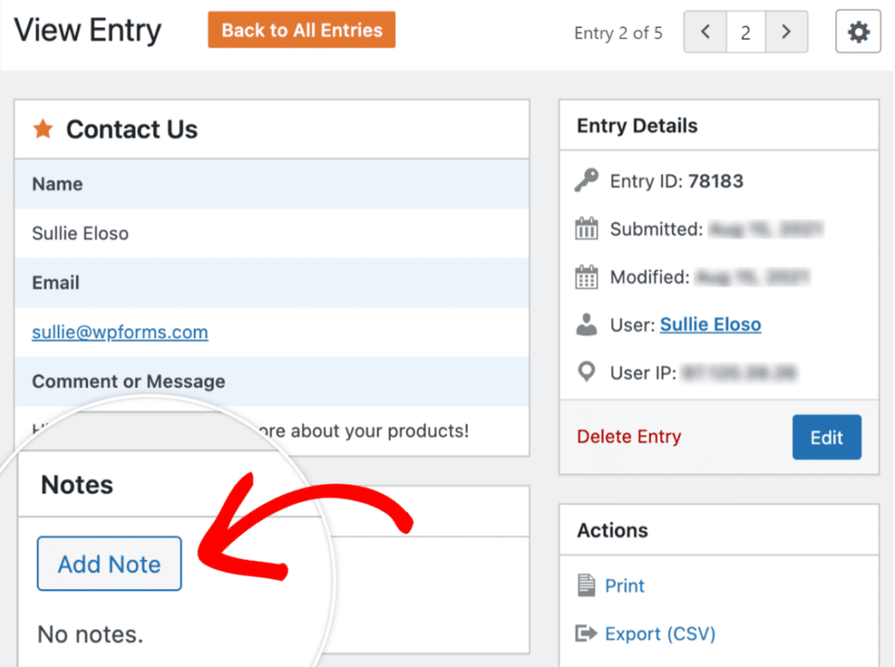Click the Delete Entry link
The height and width of the screenshot is (667, 895).
click(629, 436)
